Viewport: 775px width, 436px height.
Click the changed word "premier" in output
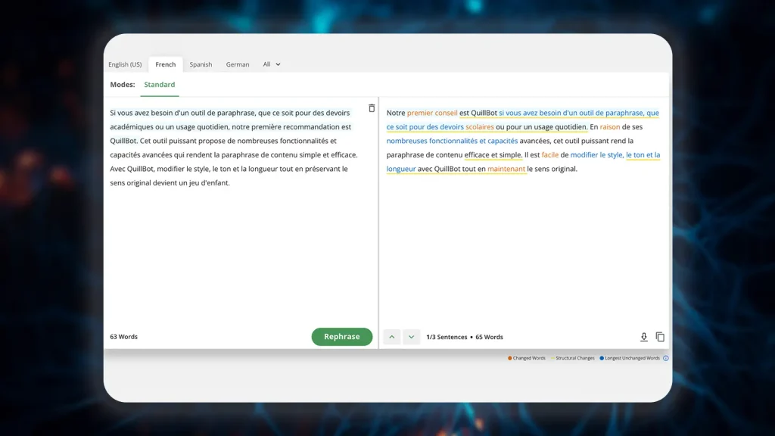pyautogui.click(x=420, y=113)
